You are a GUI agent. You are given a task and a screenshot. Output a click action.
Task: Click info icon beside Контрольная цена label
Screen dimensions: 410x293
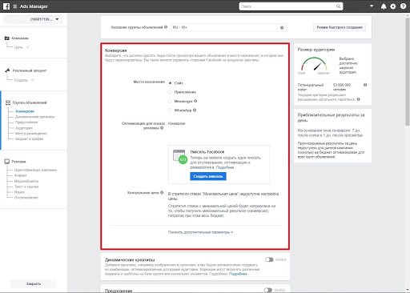(162, 192)
